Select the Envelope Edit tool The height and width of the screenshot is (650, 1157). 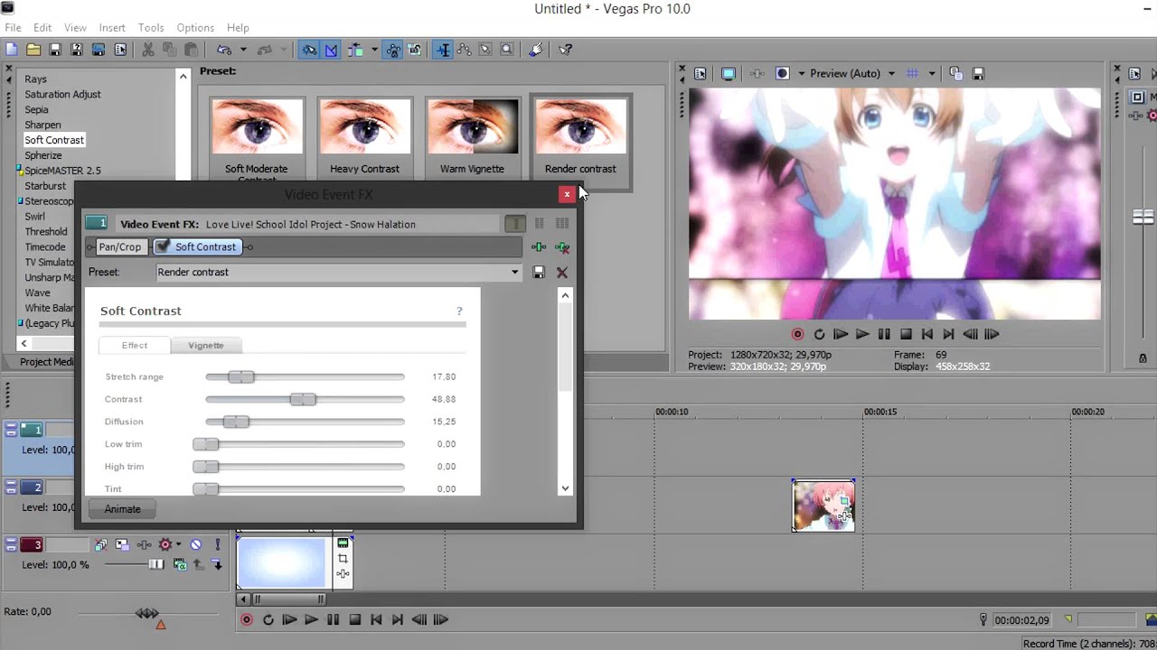pyautogui.click(x=464, y=50)
